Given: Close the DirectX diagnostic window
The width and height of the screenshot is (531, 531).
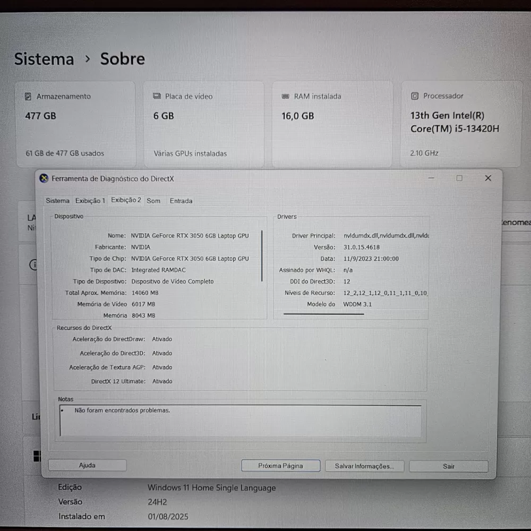Looking at the screenshot, I should [x=488, y=178].
